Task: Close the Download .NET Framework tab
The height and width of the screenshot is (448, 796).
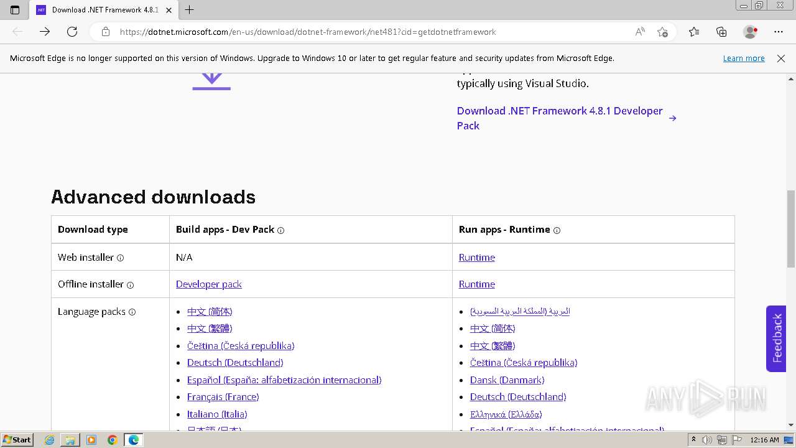Action: 169,10
